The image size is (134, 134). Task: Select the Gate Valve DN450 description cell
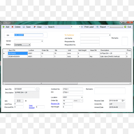pyautogui.click(x=113, y=57)
